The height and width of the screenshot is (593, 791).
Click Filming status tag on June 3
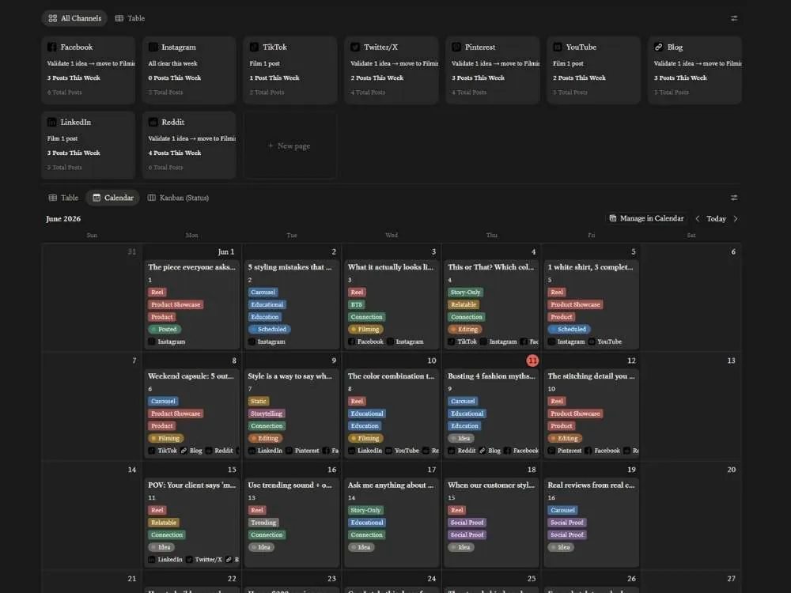tap(365, 329)
